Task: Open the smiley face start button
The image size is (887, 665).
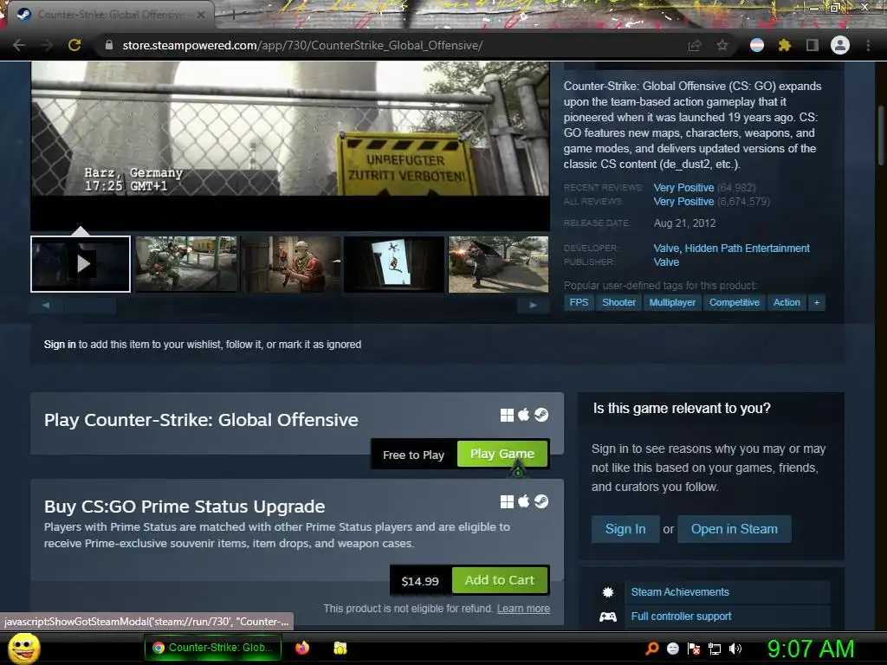Action: click(23, 648)
